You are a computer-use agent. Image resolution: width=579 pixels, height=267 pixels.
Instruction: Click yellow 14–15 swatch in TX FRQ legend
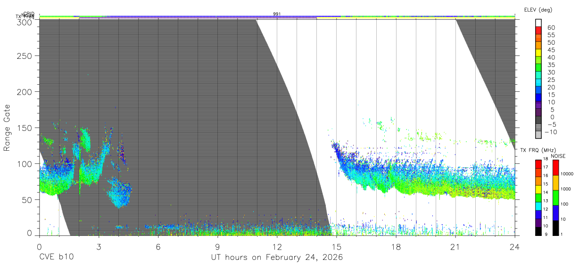538,189
